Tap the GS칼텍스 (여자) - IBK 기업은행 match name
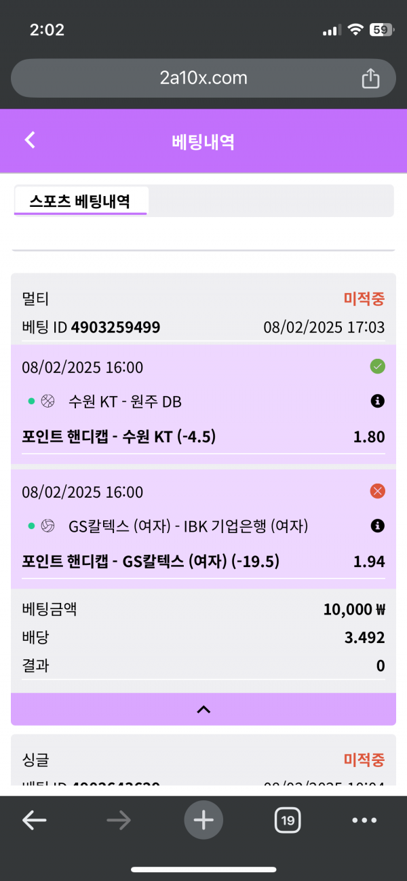 189,526
